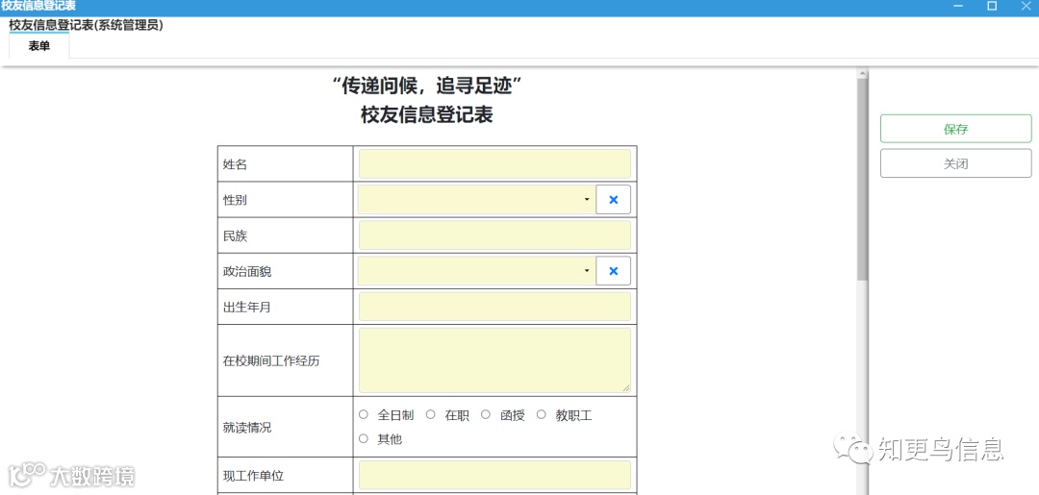Click the 校友信息登记表 form title
Image resolution: width=1039 pixels, height=495 pixels.
pyautogui.click(x=427, y=115)
